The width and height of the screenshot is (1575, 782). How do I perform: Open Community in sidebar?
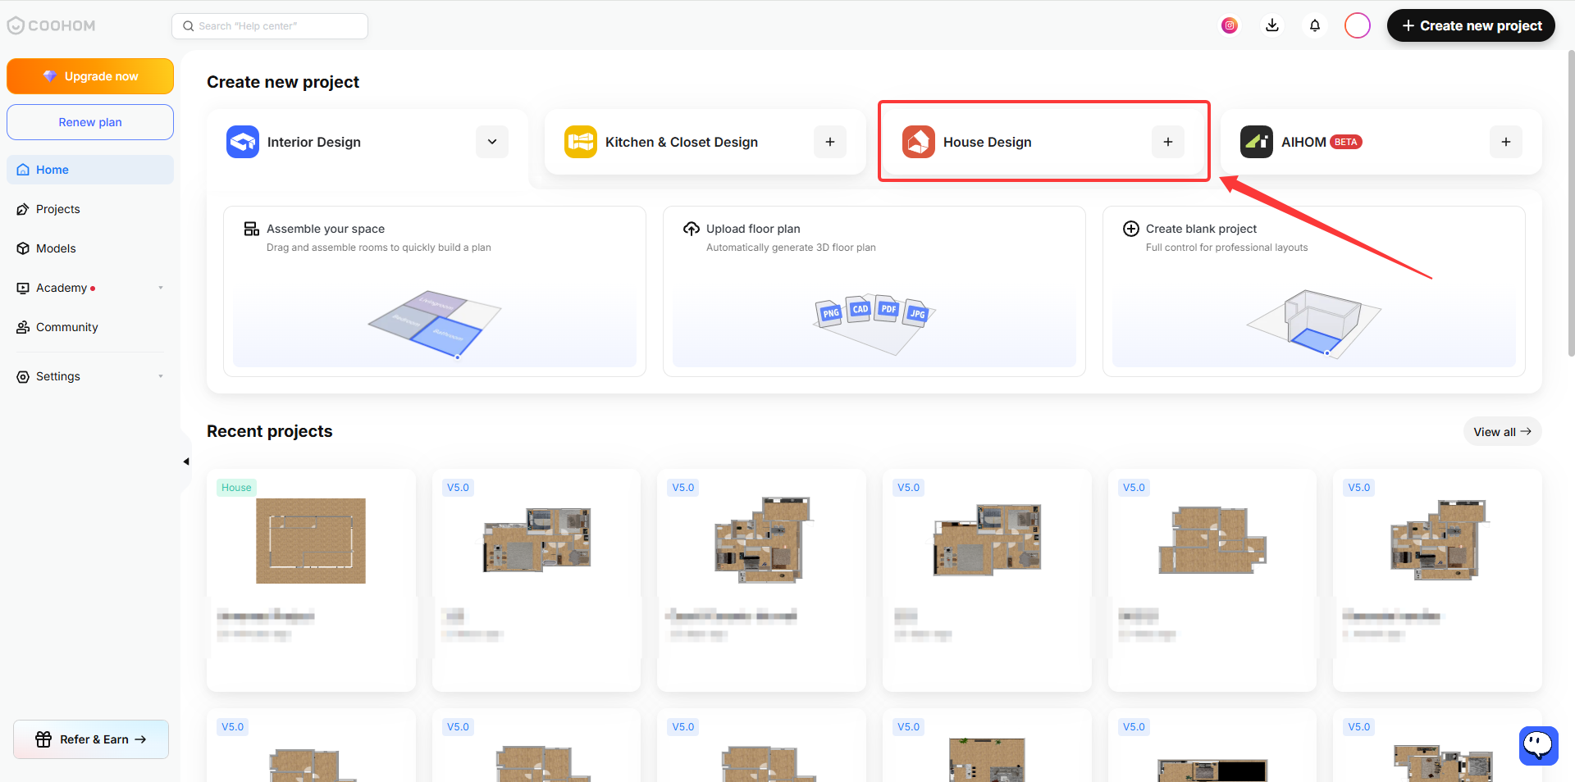point(90,327)
